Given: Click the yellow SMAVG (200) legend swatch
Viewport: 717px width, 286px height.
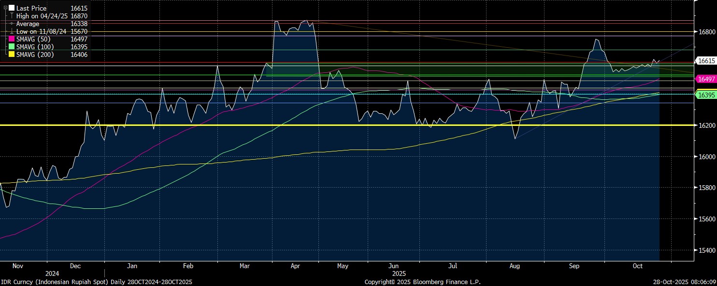Looking at the screenshot, I should [x=12, y=55].
